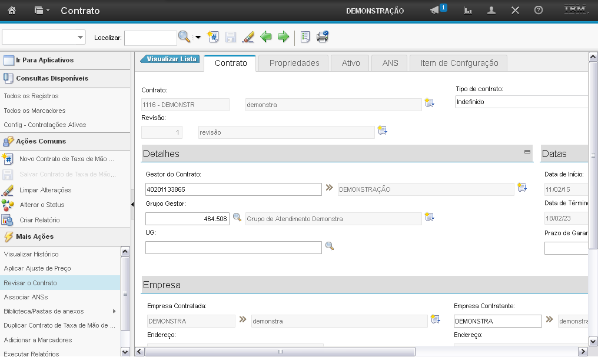Open the Go To menu dropdown in header

tap(41, 11)
